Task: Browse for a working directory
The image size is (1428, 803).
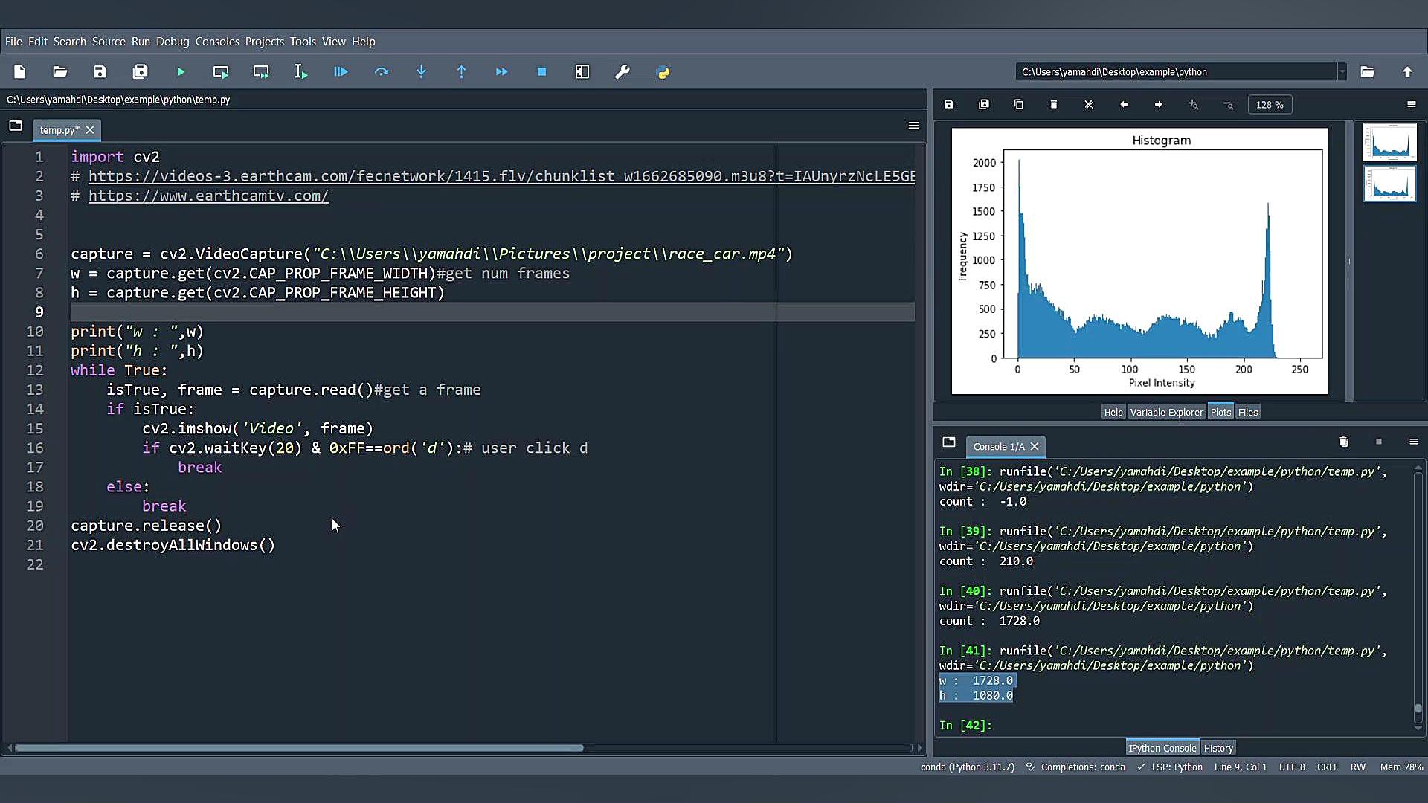Action: tap(1368, 72)
